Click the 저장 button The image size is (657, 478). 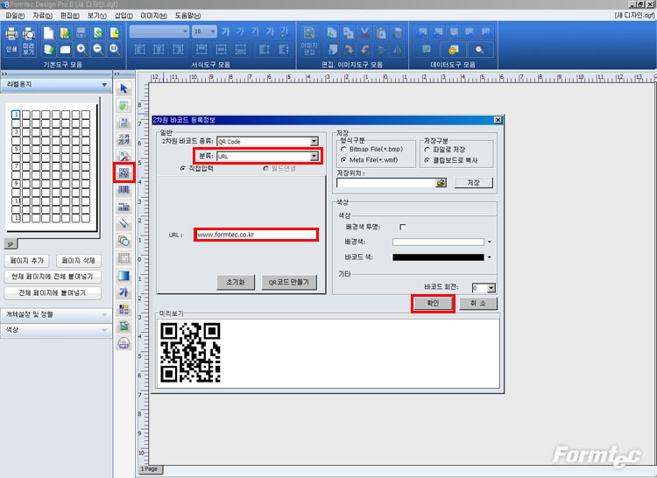pyautogui.click(x=473, y=183)
